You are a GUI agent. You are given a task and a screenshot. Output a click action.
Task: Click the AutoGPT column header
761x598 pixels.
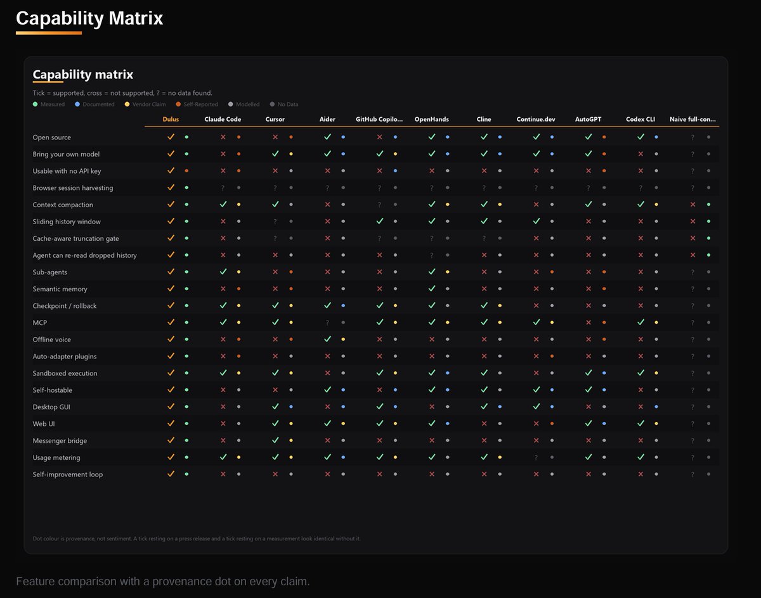[589, 119]
